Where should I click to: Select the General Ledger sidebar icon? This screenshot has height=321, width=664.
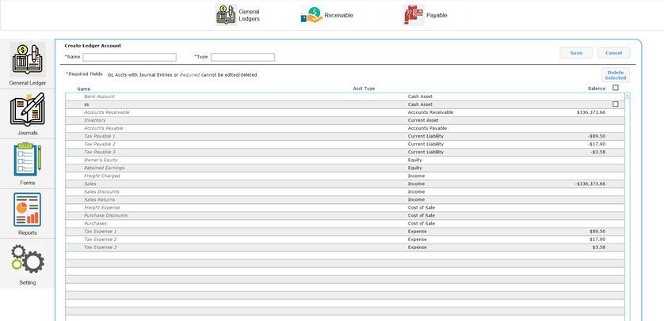(x=28, y=61)
